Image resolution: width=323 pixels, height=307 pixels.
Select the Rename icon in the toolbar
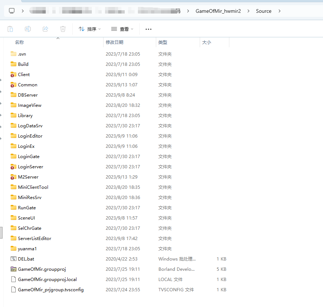tap(27, 29)
